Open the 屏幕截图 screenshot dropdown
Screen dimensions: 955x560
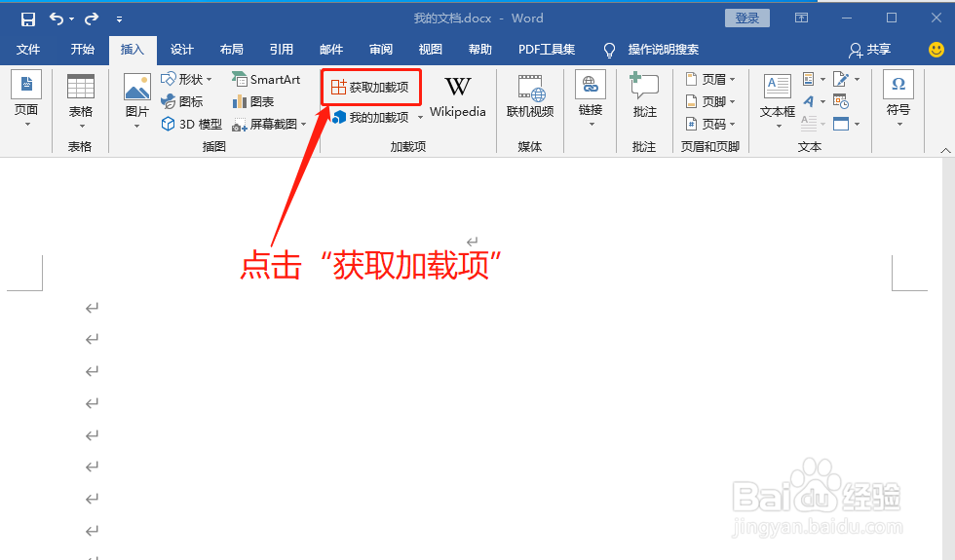click(x=269, y=125)
